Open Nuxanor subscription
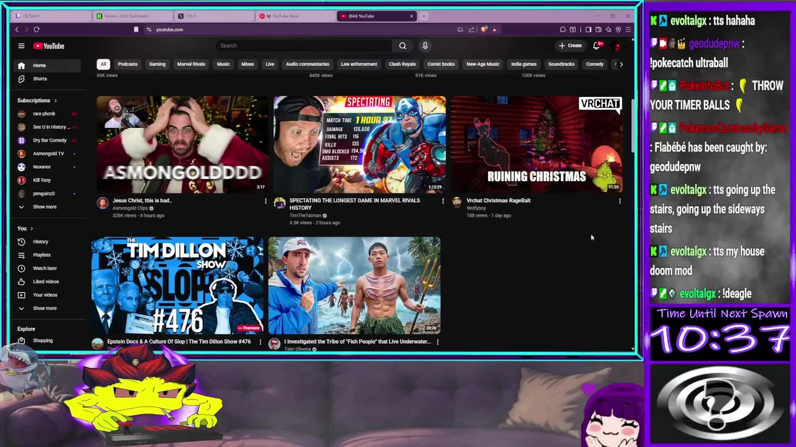This screenshot has height=447, width=796. tap(47, 167)
